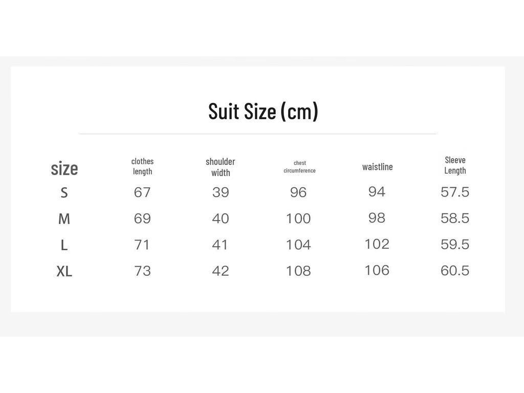The width and height of the screenshot is (524, 393).
Task: Click the clothes length value 67
Action: click(142, 192)
